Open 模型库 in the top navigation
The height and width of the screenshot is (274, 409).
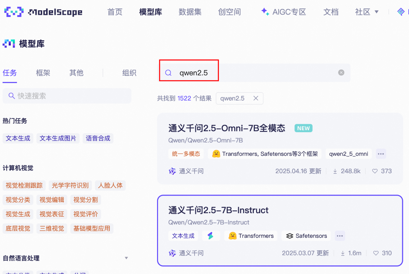(x=151, y=12)
